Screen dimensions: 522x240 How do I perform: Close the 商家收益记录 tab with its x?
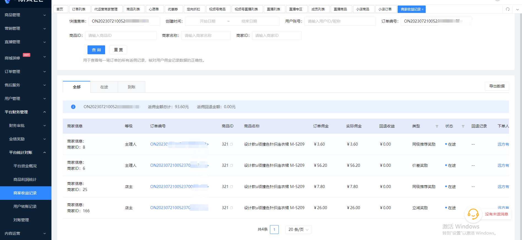[423, 9]
